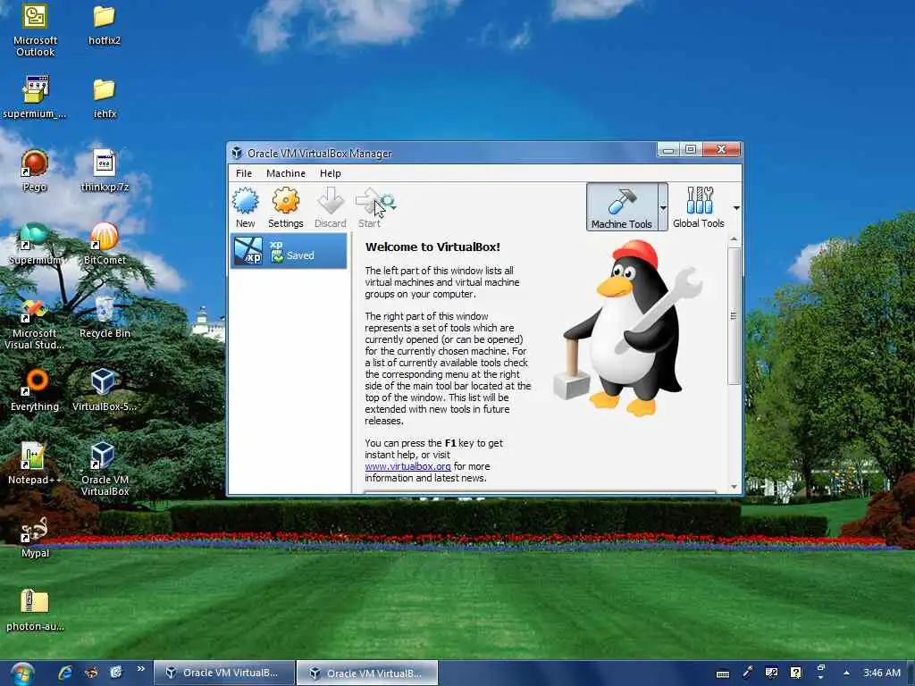Select the Pego desktop shortcut
915x686 pixels.
coord(35,171)
